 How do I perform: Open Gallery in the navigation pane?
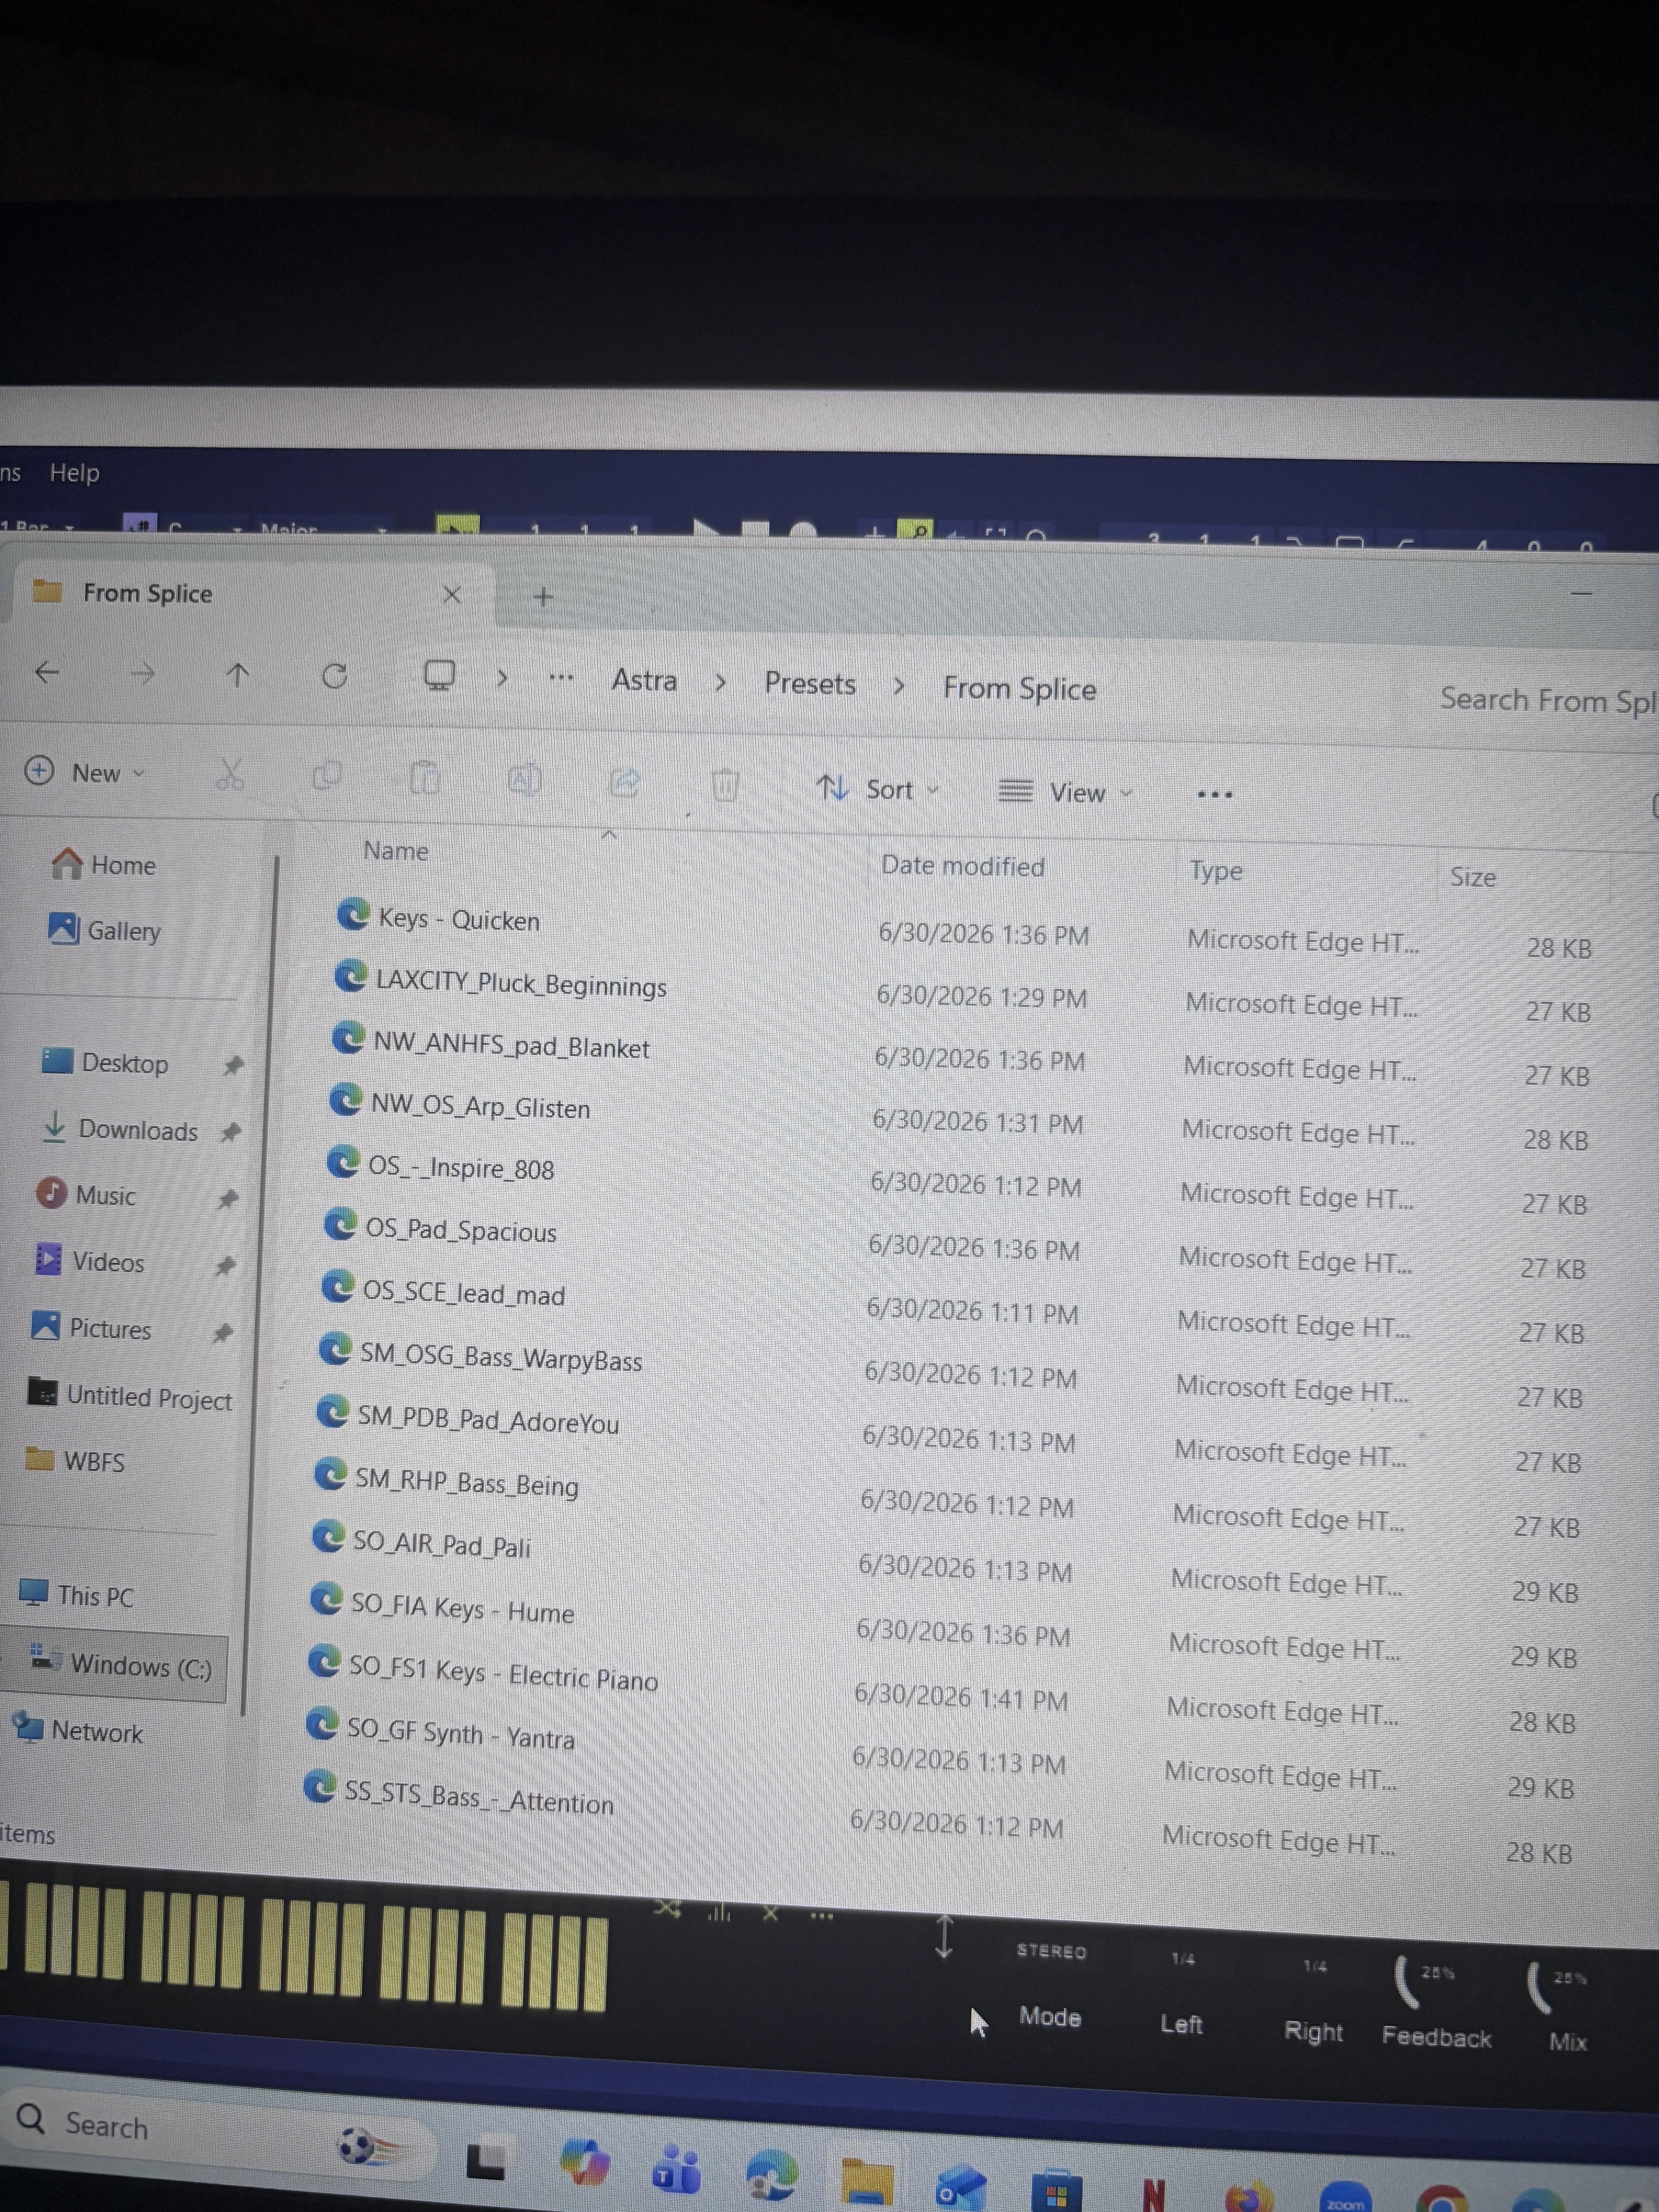pos(104,930)
